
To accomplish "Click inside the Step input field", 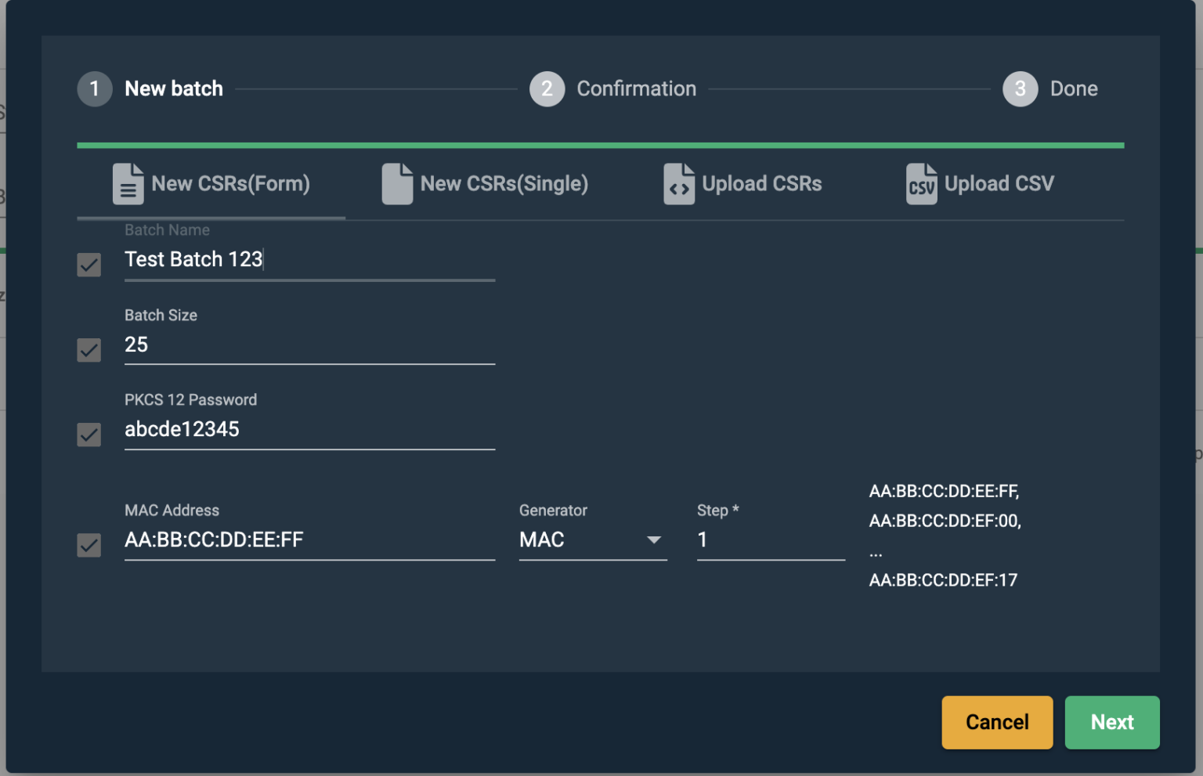I will 770,540.
